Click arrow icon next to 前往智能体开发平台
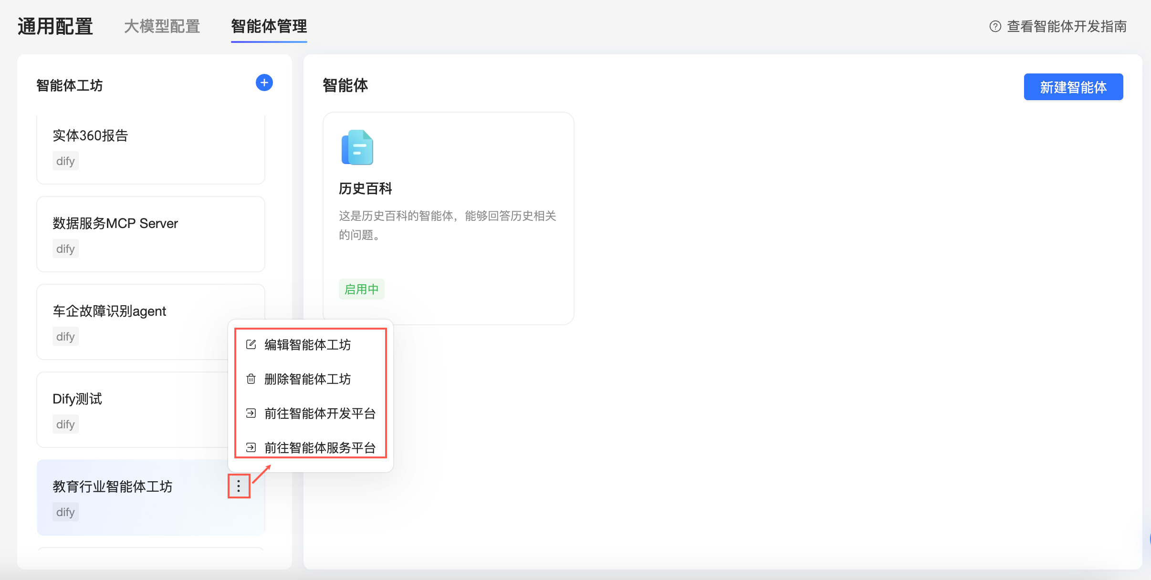Image resolution: width=1151 pixels, height=580 pixels. [251, 413]
